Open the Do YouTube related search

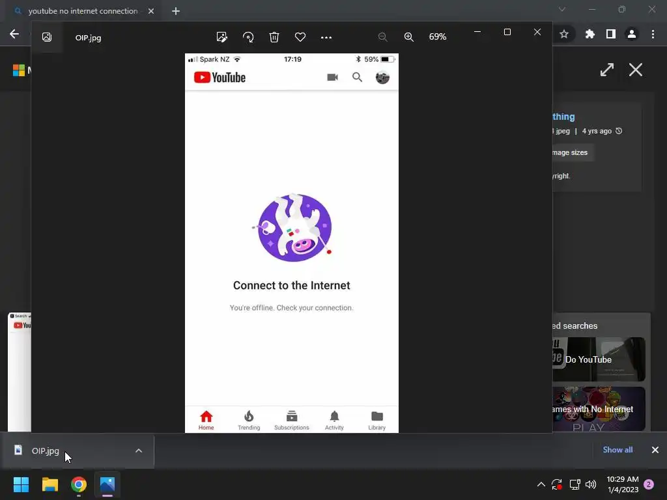(x=599, y=359)
